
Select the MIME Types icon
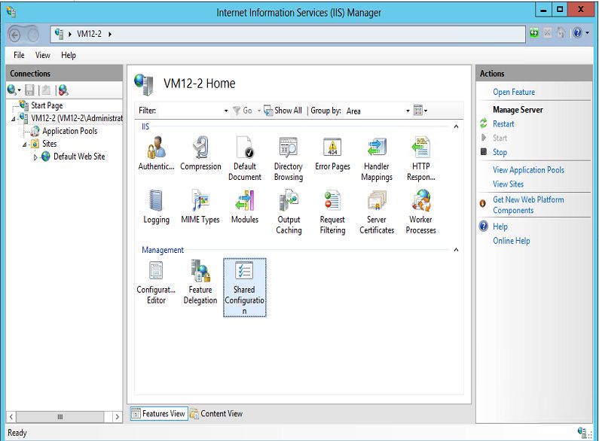(x=200, y=206)
